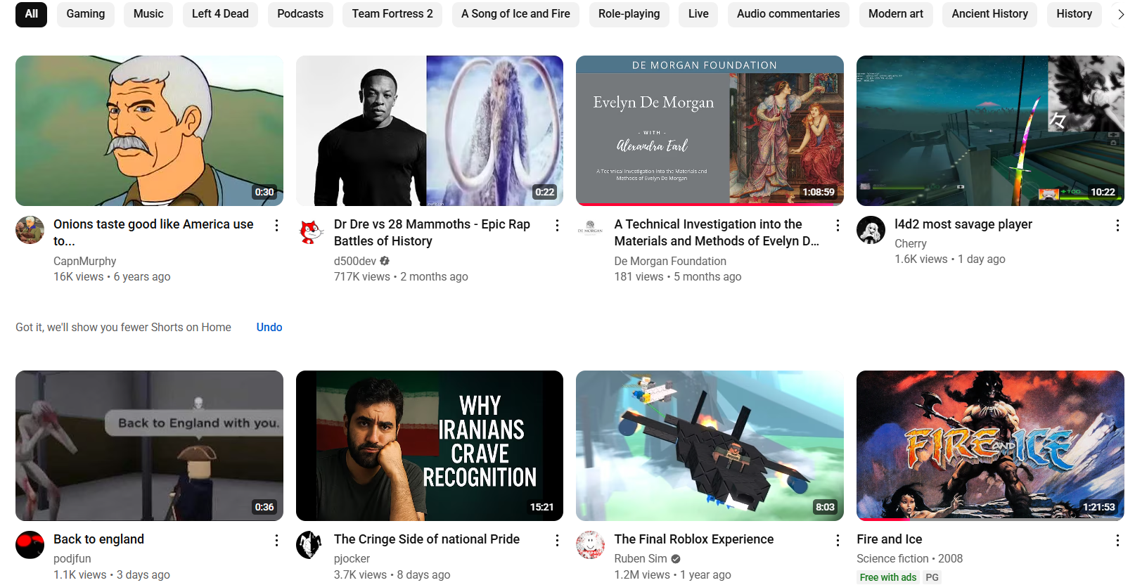
Task: Click the Free with ads badge
Action: click(888, 578)
